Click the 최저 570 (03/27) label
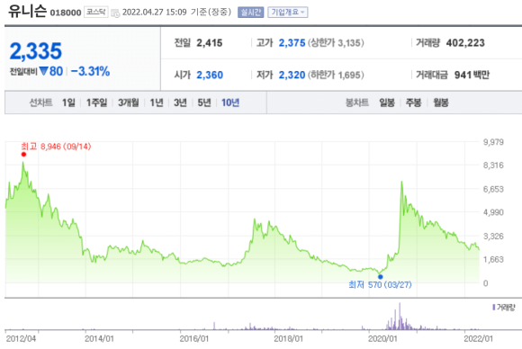 coord(380,285)
